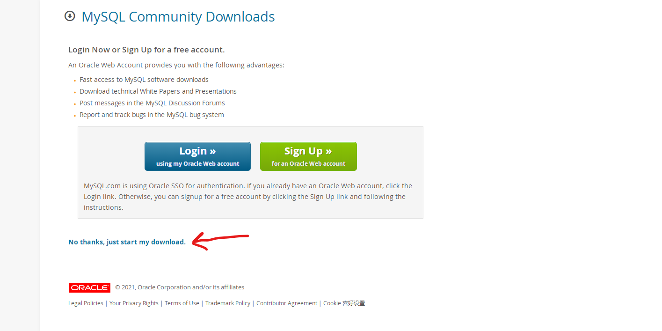The width and height of the screenshot is (662, 331).
Task: Click the blue Login button
Action: (x=197, y=156)
